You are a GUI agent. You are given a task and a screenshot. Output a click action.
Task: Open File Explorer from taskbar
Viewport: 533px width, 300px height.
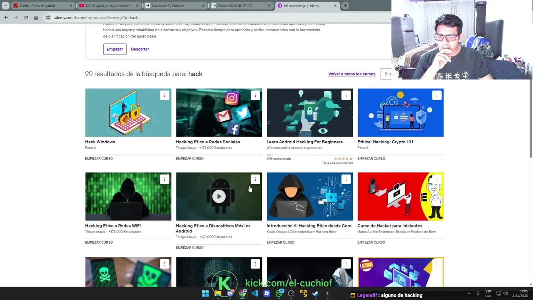(218, 294)
